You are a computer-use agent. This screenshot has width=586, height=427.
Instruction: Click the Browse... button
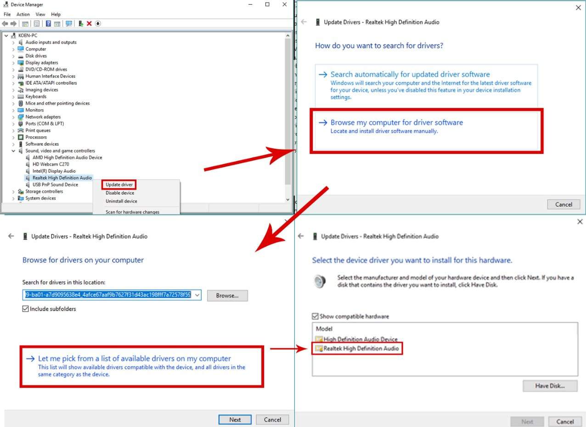tap(227, 296)
